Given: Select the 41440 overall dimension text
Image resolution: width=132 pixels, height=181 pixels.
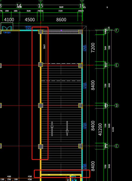Looking at the screenshot, I should click(x=113, y=129).
